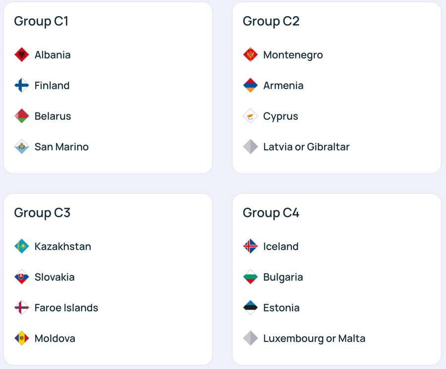
Task: Click the grey placeholder flag beside Latvia or Gibraltar
Action: [250, 147]
